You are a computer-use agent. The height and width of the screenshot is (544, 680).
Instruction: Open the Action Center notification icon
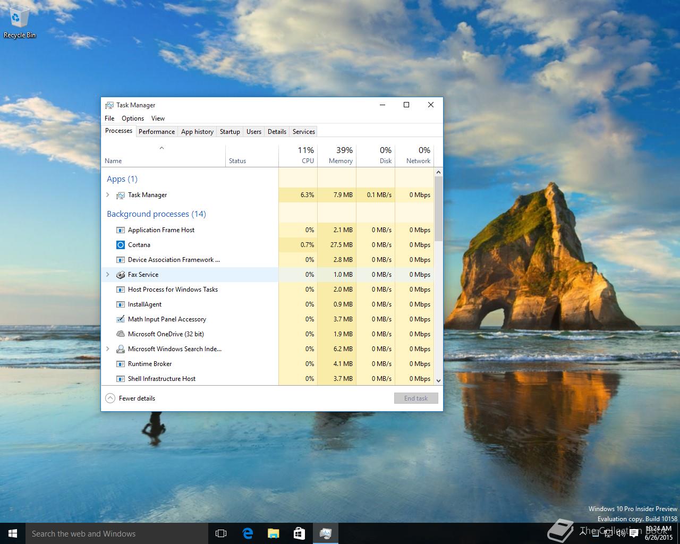click(x=634, y=533)
